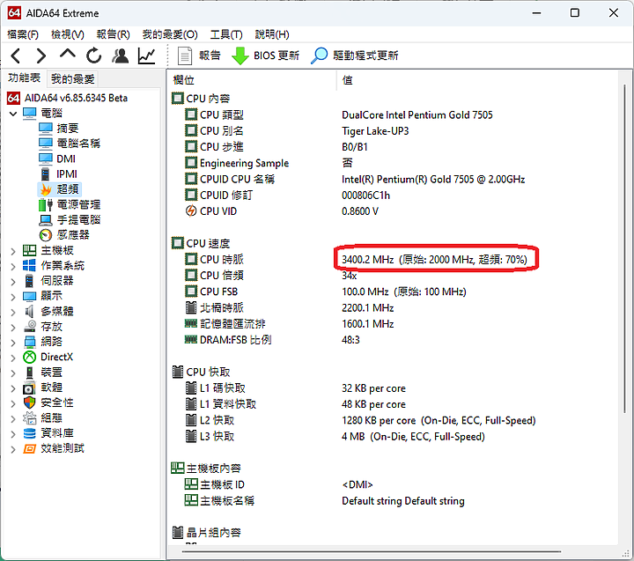Click the Windows logo icon for 作業系統
The image size is (634, 561).
click(x=30, y=266)
